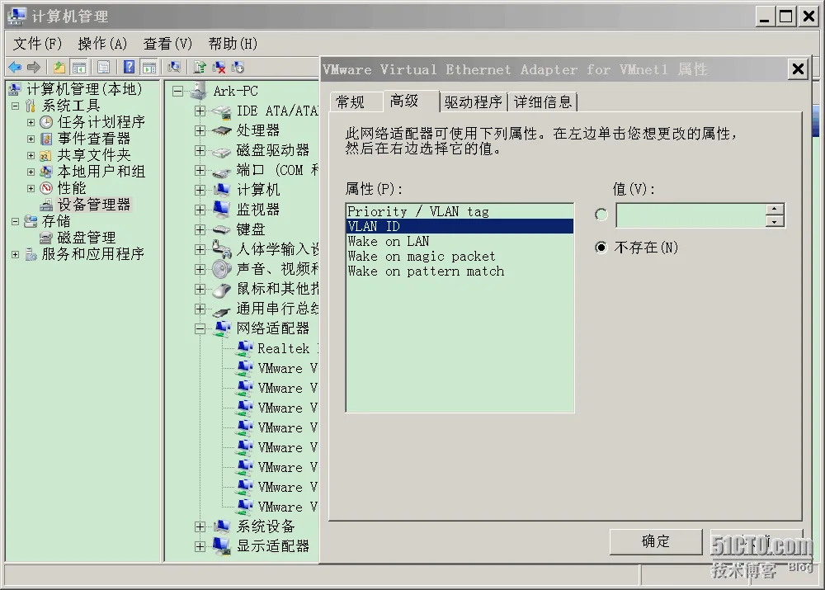
Task: Select the 计算机管理(本地) root icon
Action: (15, 89)
